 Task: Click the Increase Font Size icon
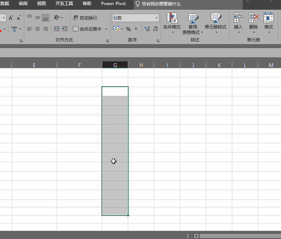tap(11, 18)
